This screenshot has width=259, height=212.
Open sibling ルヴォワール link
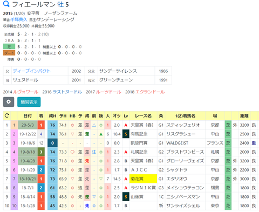point(25,92)
